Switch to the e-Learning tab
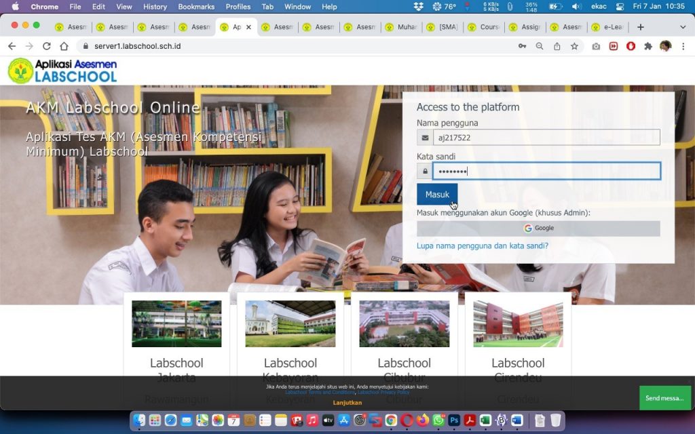The height and width of the screenshot is (434, 695). coord(607,27)
